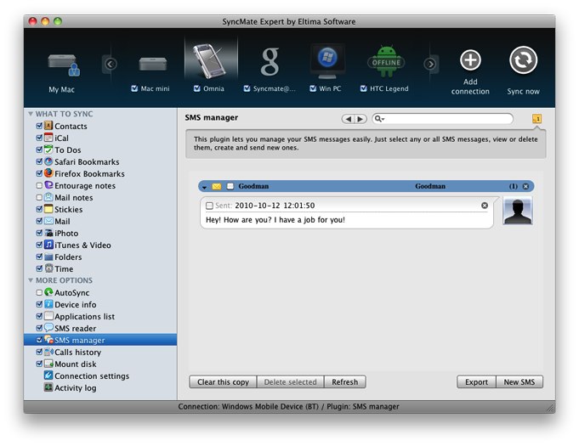Select the Omnia device icon
This screenshot has width=579, height=446.
click(210, 61)
